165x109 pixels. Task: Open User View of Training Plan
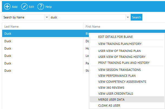point(119,51)
